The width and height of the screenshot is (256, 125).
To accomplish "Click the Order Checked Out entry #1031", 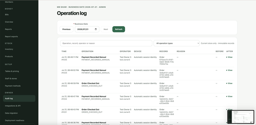I will coord(90,110).
